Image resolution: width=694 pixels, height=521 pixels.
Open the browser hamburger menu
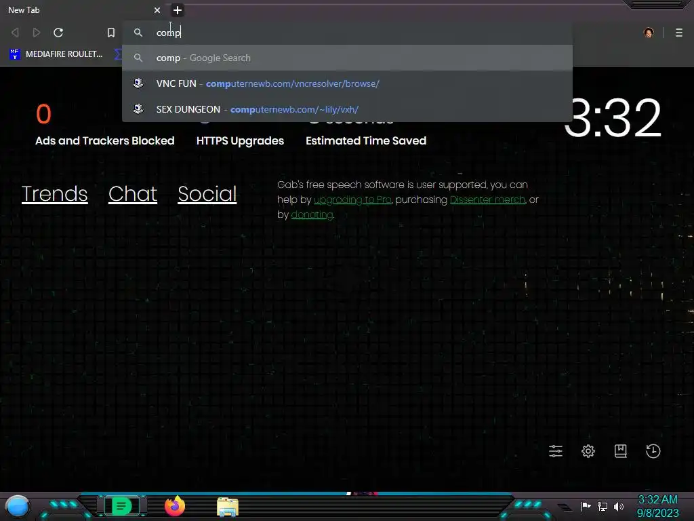(x=679, y=33)
